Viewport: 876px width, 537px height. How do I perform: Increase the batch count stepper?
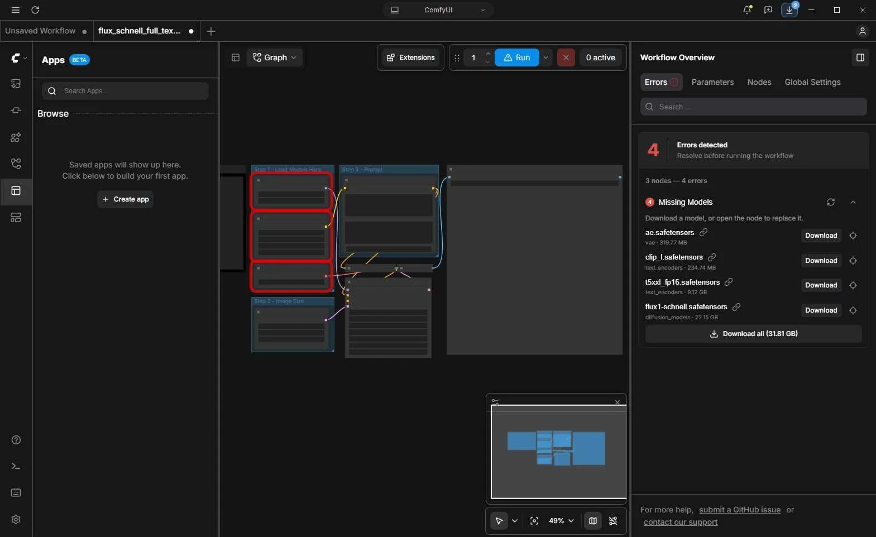pos(488,54)
